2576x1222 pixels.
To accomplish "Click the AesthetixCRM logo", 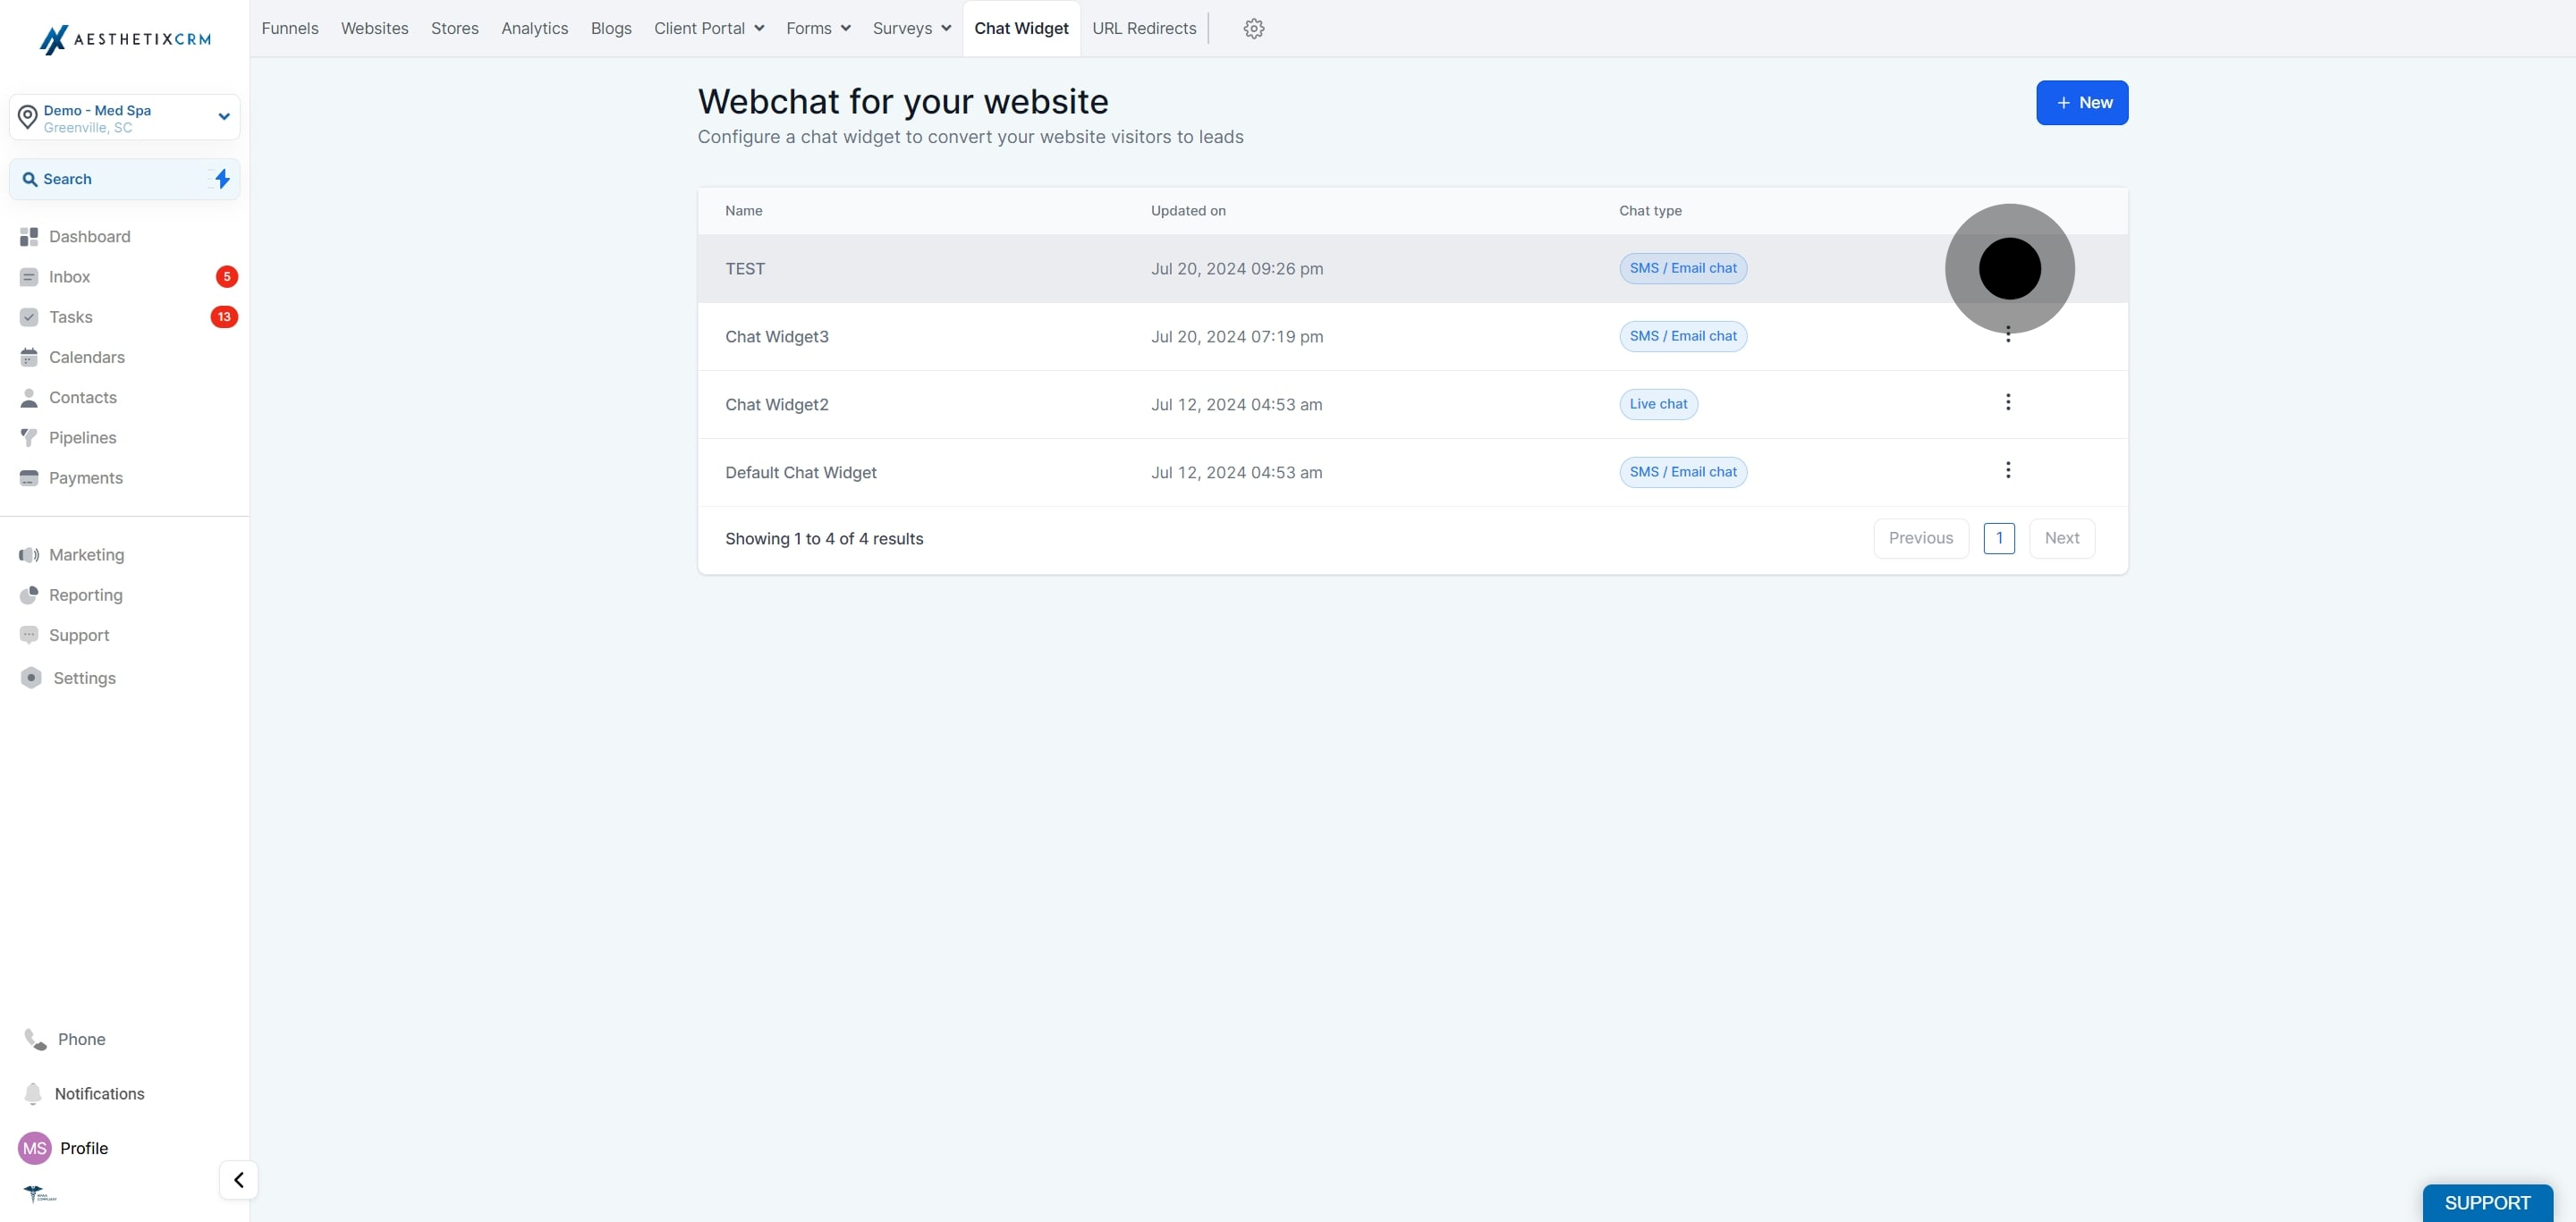I will tap(125, 39).
